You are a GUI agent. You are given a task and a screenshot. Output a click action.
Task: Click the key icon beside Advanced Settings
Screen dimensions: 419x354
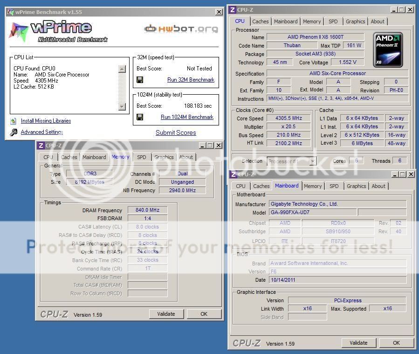pyautogui.click(x=14, y=132)
